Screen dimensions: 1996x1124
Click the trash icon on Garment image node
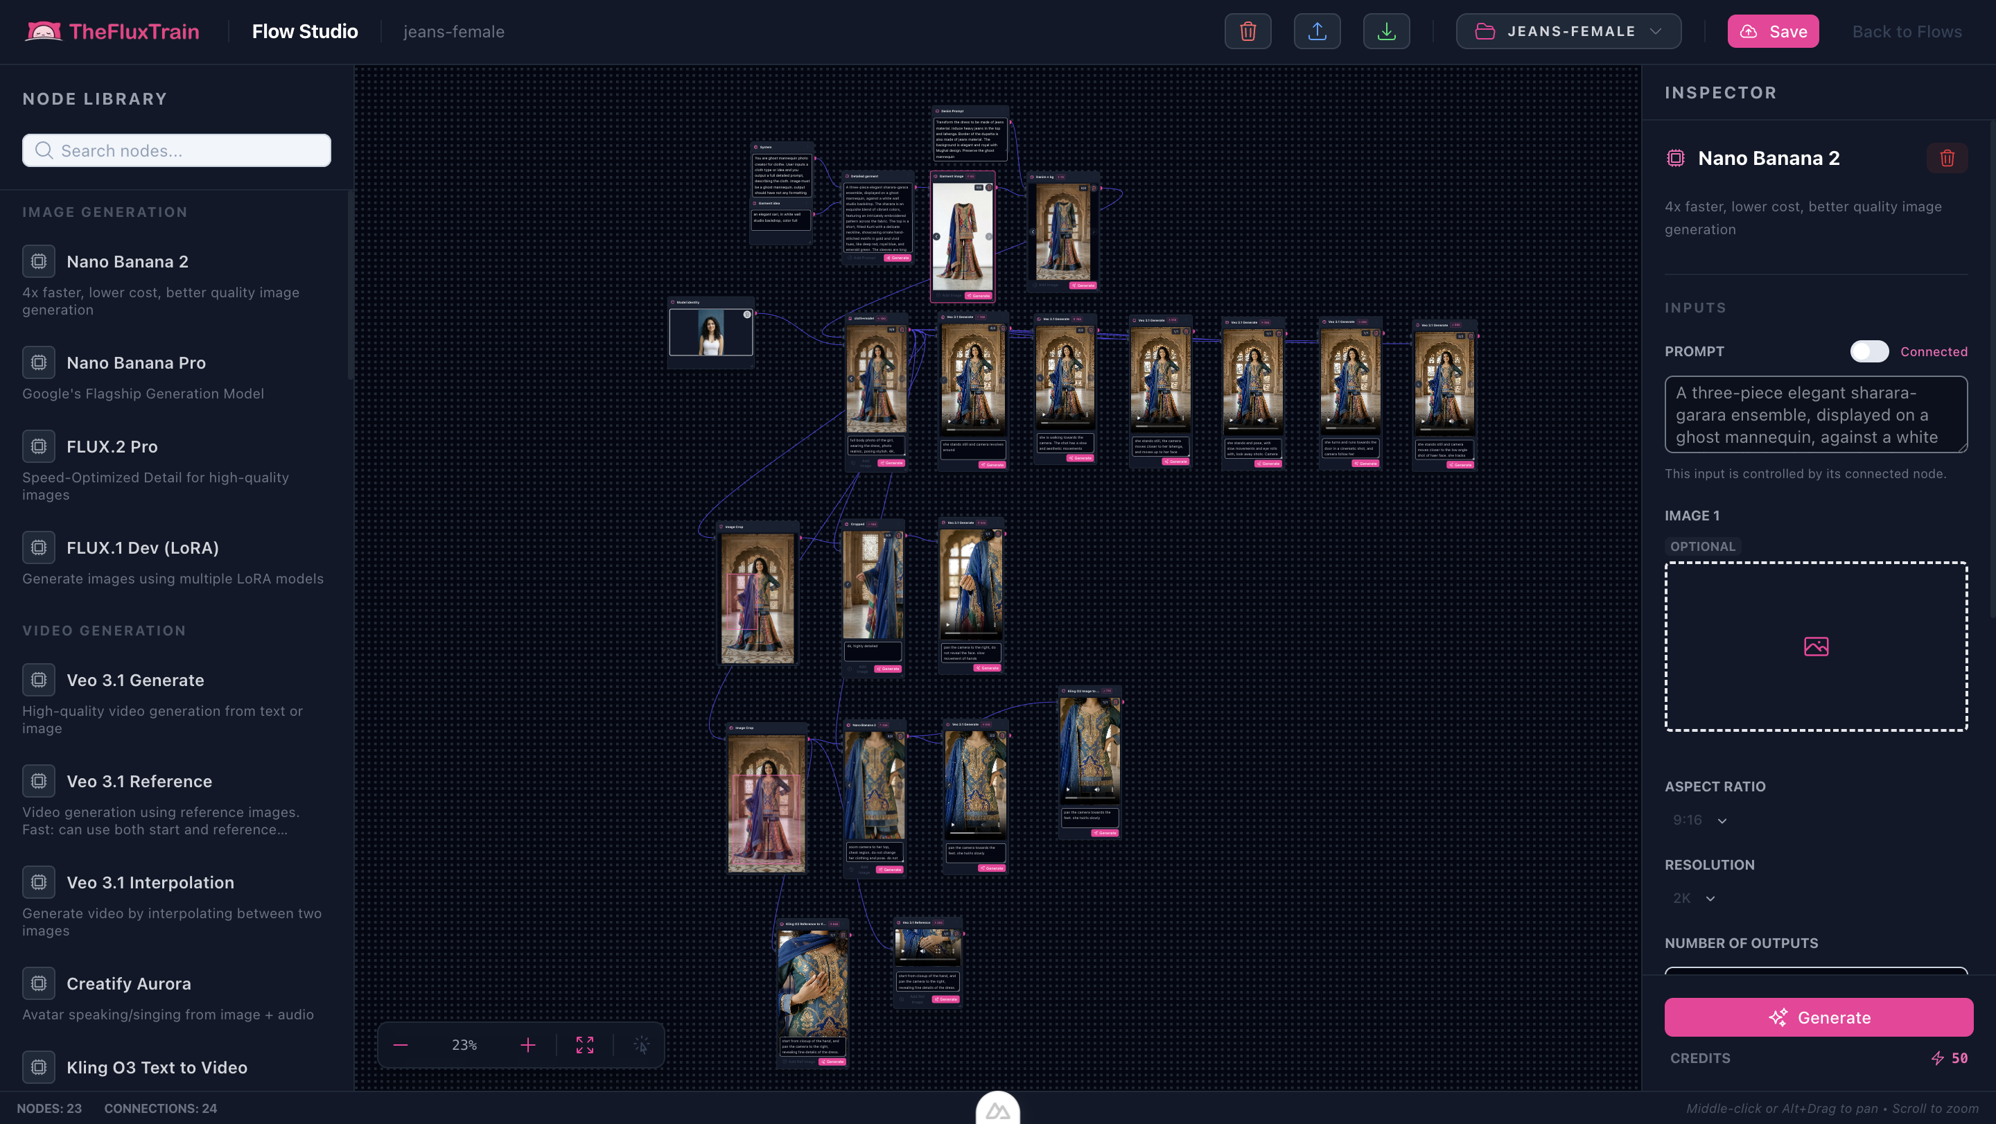[989, 188]
